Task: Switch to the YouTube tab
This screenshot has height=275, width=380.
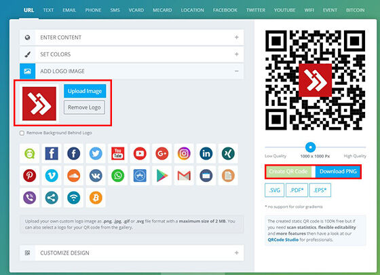Action: click(285, 10)
